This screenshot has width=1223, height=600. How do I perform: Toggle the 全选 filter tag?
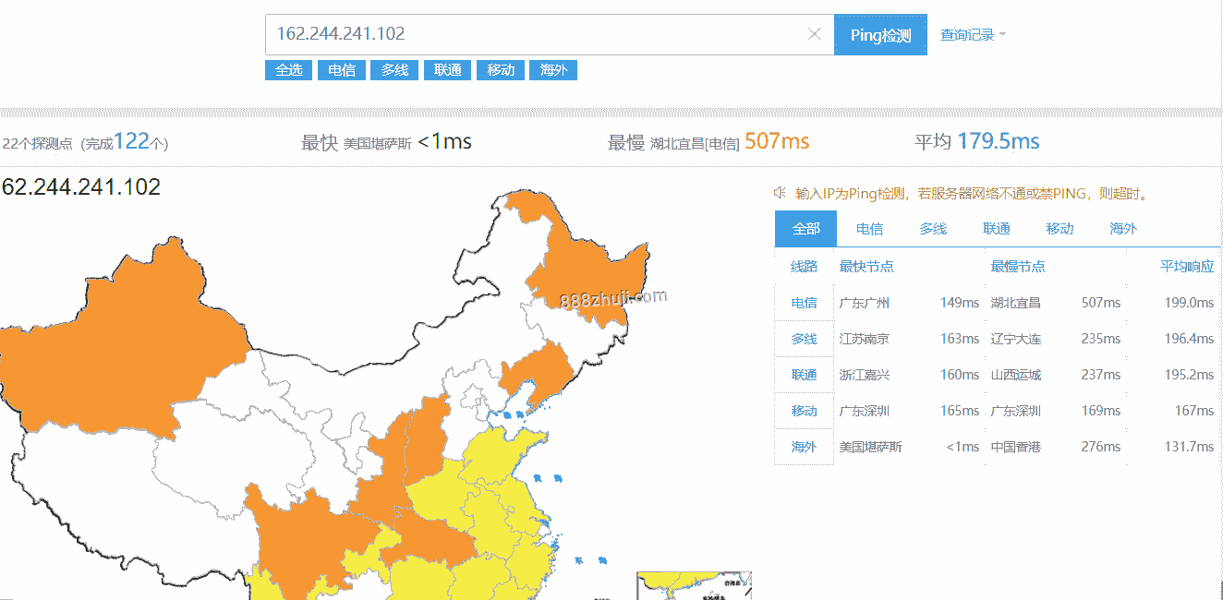pyautogui.click(x=288, y=70)
